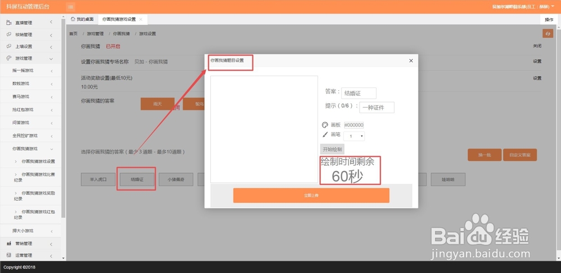
Task: Click the 提示 hint input field
Action: coord(377,108)
